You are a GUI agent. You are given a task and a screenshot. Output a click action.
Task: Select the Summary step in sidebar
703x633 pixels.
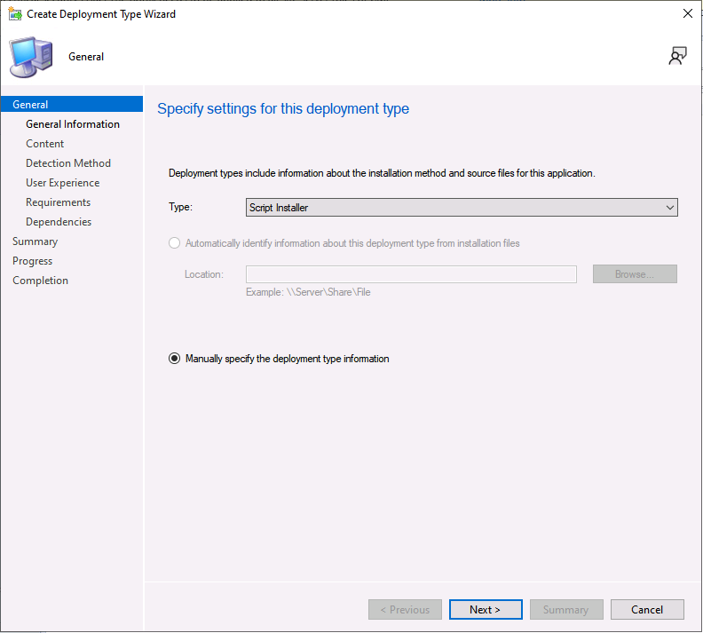coord(36,241)
